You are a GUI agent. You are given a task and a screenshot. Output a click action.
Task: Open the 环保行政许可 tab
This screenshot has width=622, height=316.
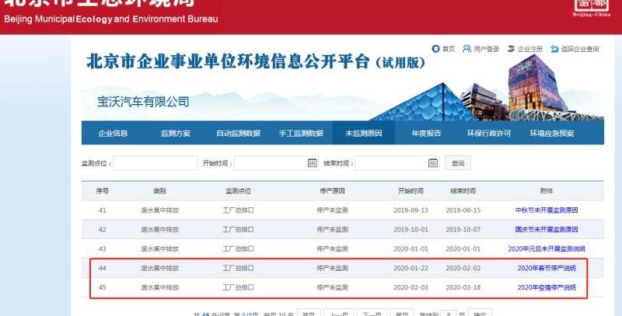click(489, 133)
